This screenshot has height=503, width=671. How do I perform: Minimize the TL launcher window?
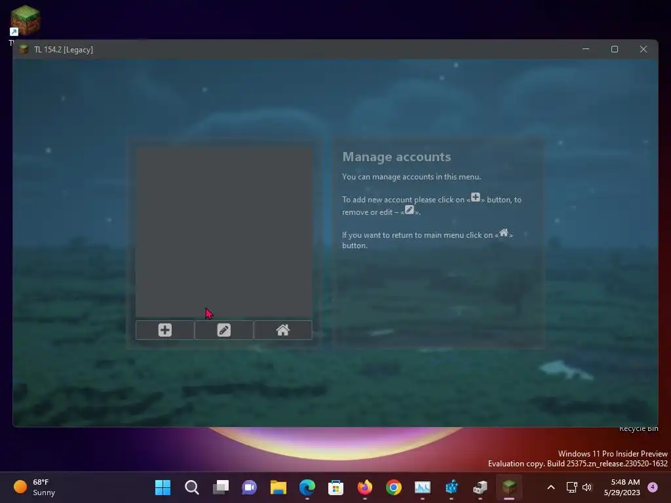[586, 49]
